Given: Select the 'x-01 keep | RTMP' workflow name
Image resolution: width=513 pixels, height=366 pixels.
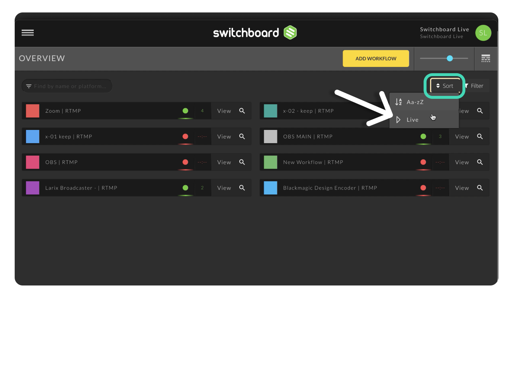Looking at the screenshot, I should click(x=69, y=137).
